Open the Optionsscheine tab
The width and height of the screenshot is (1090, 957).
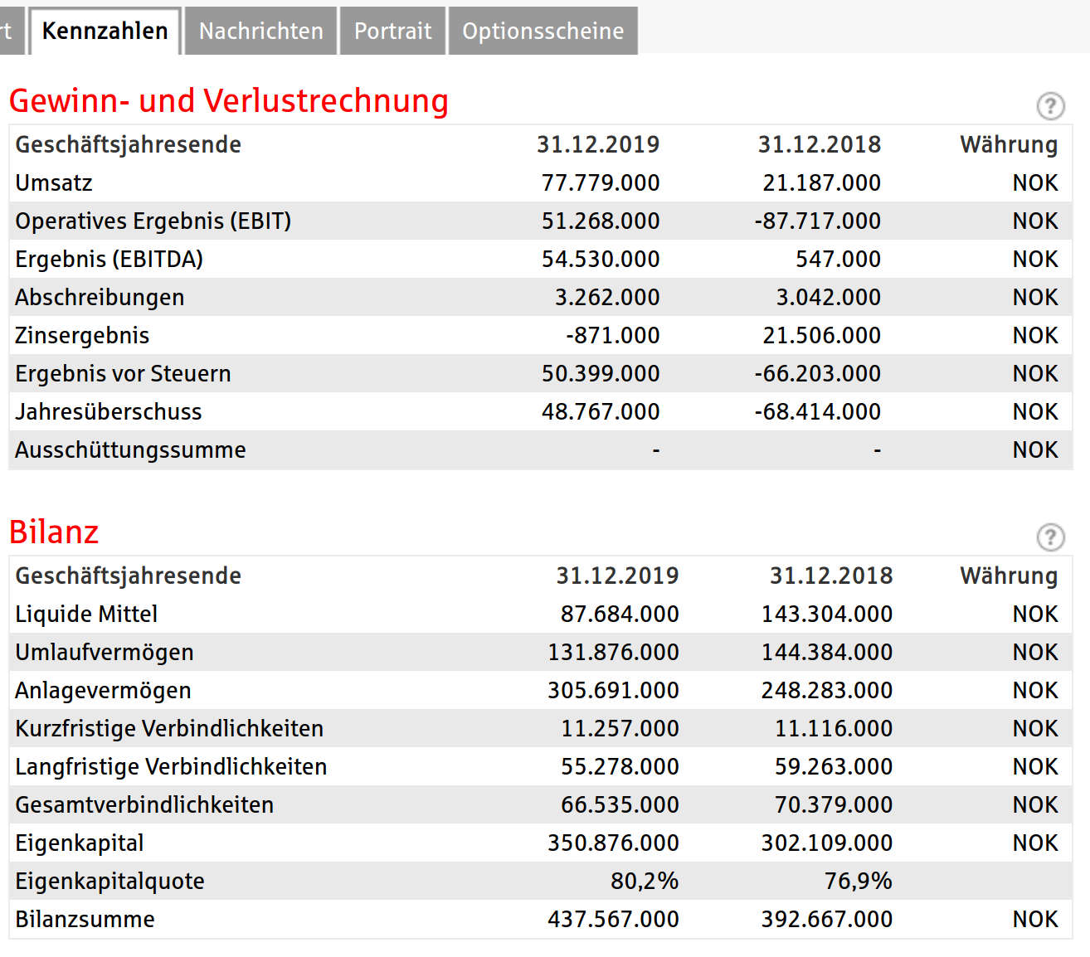(543, 31)
